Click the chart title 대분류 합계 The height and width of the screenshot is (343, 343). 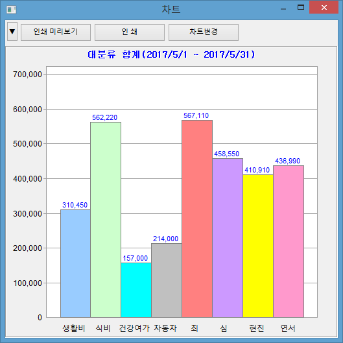click(171, 54)
